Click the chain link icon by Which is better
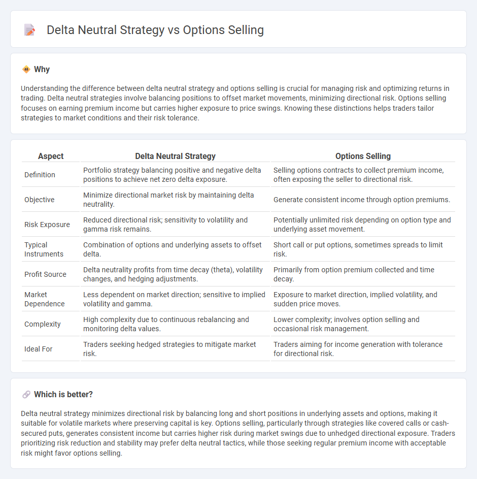The height and width of the screenshot is (479, 477). (26, 394)
